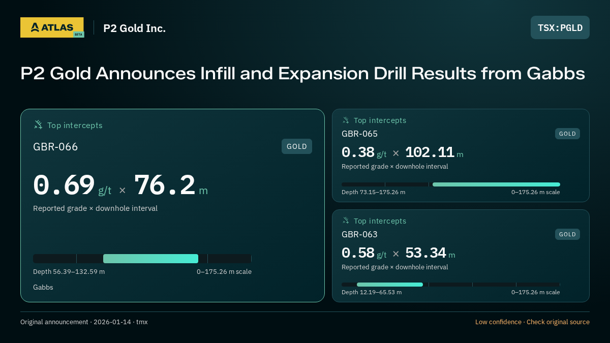Screen dimensions: 610x343
Task: Click the ATLAS beta logo
Action: point(52,27)
